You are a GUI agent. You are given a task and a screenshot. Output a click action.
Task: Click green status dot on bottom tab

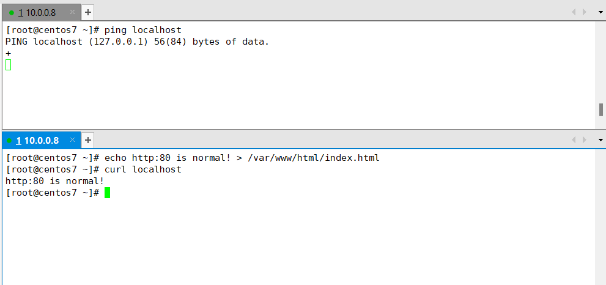(x=10, y=141)
